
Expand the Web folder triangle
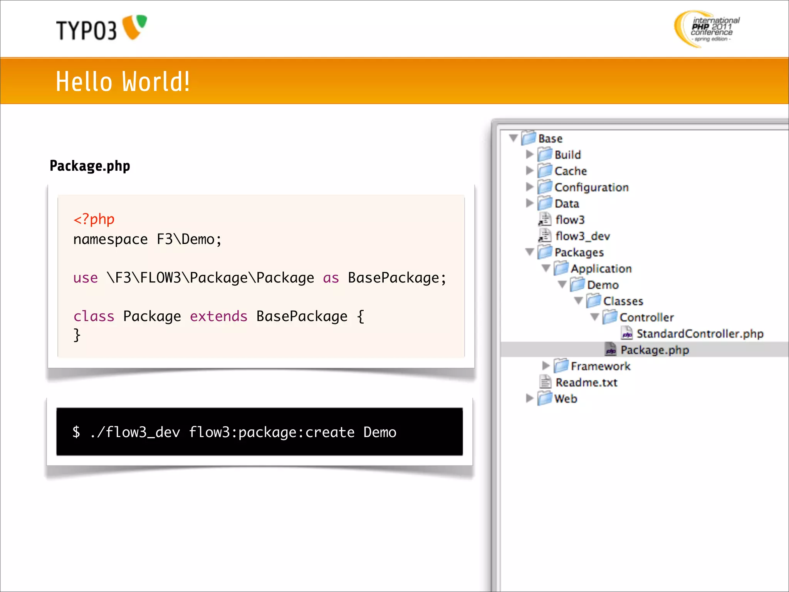click(x=530, y=398)
